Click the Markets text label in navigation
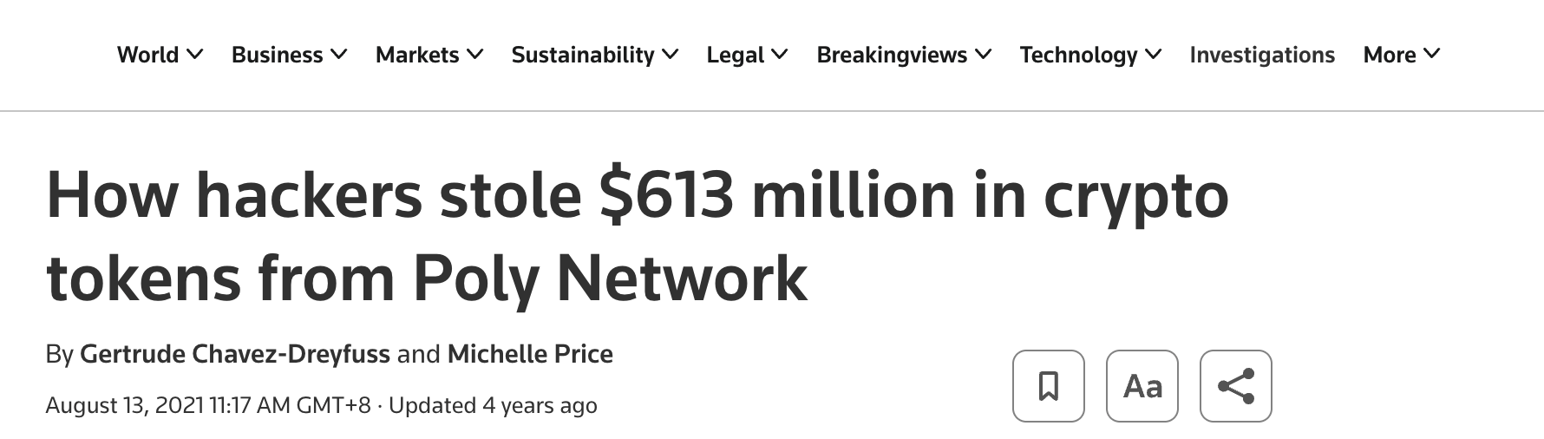The width and height of the screenshot is (1544, 439). click(x=417, y=55)
